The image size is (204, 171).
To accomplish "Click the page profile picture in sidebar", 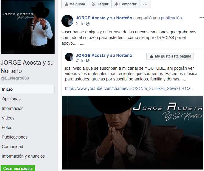I will pos(28,27).
